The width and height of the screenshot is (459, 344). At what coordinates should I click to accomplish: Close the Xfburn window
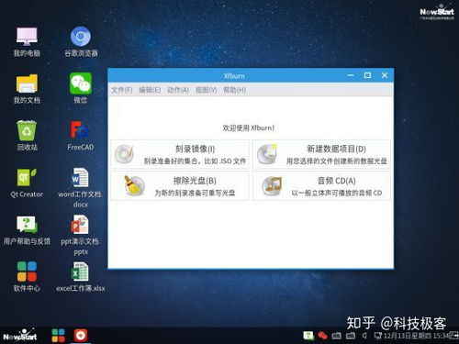pos(385,75)
